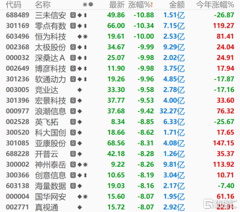The image size is (240, 212).
Task: Sort by the 金额 column header
Action: [x=177, y=4]
